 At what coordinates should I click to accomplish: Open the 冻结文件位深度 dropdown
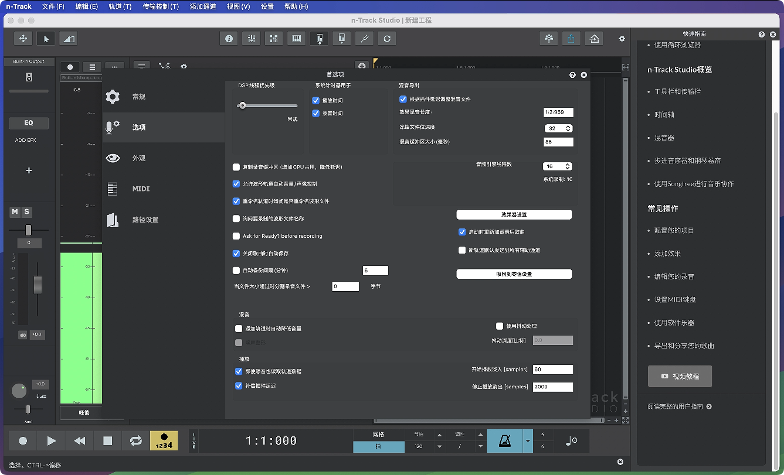(558, 128)
